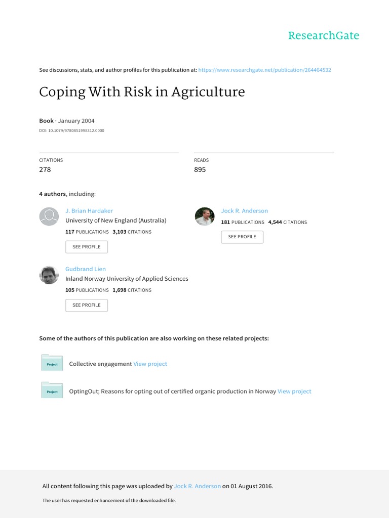Click J. Brian Hardaker's default avatar icon
This screenshot has height=518, width=389.
coord(49,216)
